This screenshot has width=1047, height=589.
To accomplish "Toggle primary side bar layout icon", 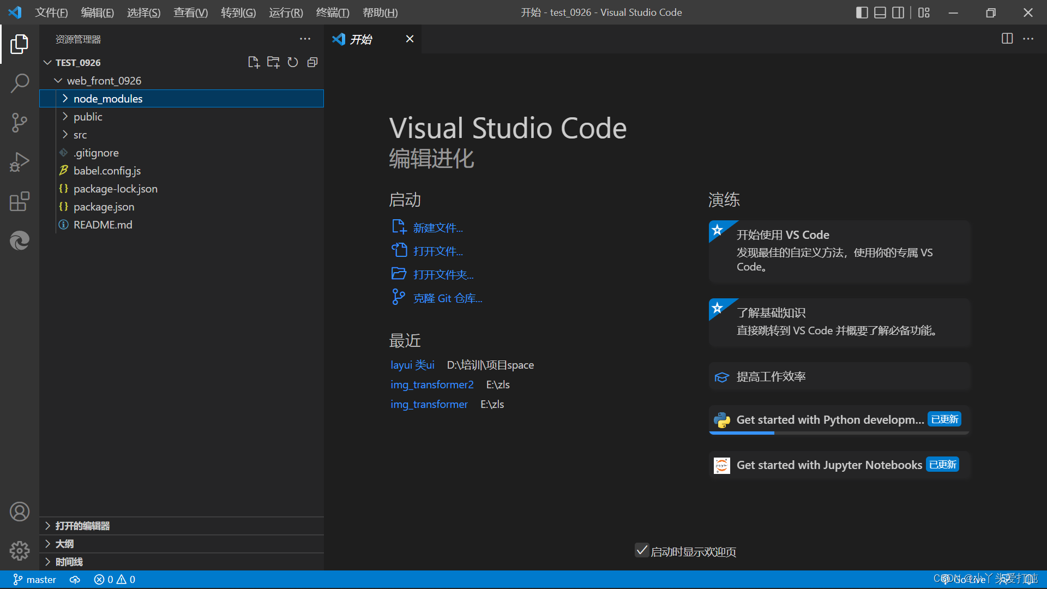I will (862, 13).
